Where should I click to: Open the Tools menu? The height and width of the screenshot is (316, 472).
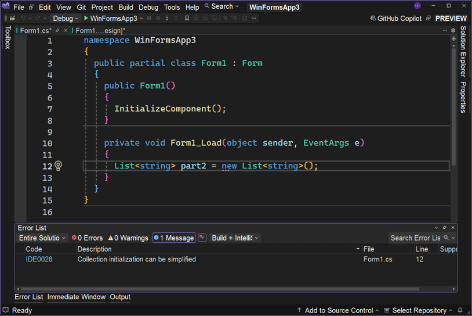pyautogui.click(x=172, y=7)
